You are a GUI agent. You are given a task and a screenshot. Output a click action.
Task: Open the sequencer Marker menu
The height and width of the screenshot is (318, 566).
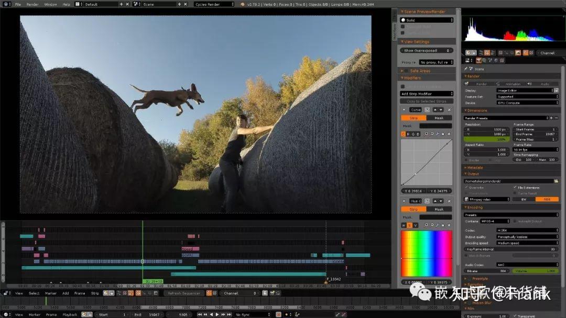[x=50, y=293]
